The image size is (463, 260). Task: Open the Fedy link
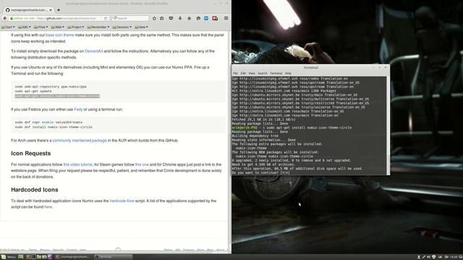tap(78, 109)
